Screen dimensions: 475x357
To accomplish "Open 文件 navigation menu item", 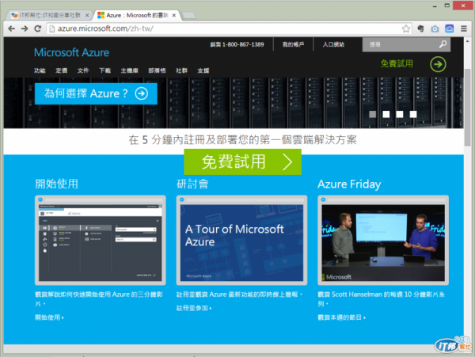I will (x=83, y=70).
